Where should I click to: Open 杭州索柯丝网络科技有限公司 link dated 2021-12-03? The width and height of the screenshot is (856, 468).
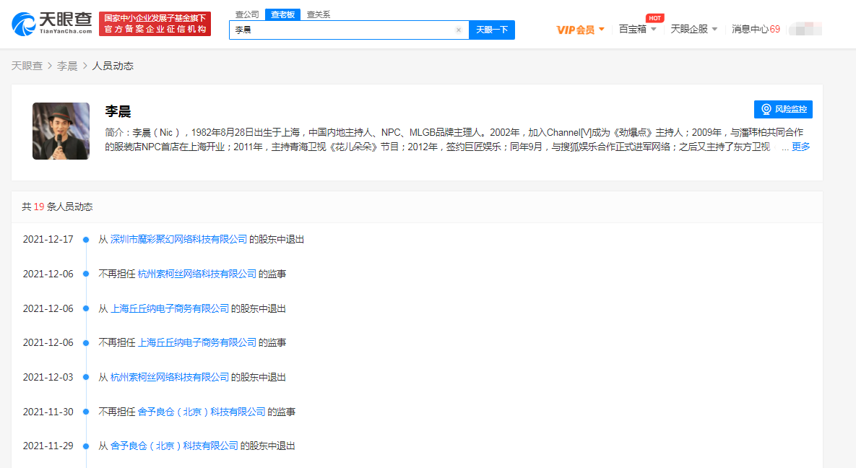tap(170, 377)
